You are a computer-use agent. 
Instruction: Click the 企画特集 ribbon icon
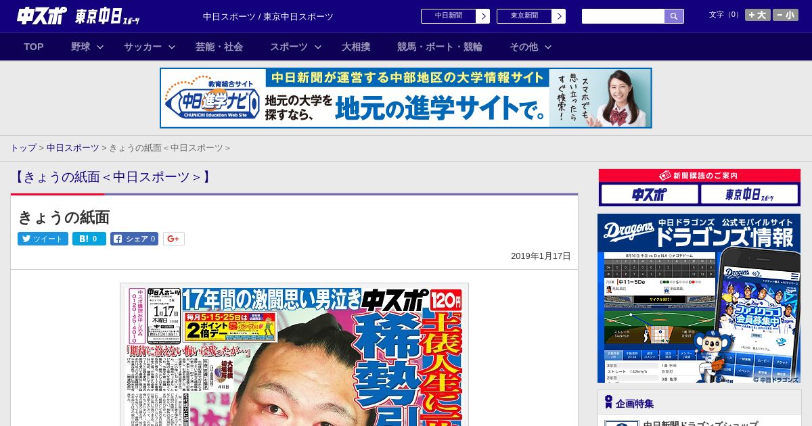[x=608, y=402]
